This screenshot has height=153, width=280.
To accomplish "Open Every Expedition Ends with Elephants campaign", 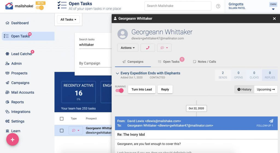I will pyautogui.click(x=150, y=73).
